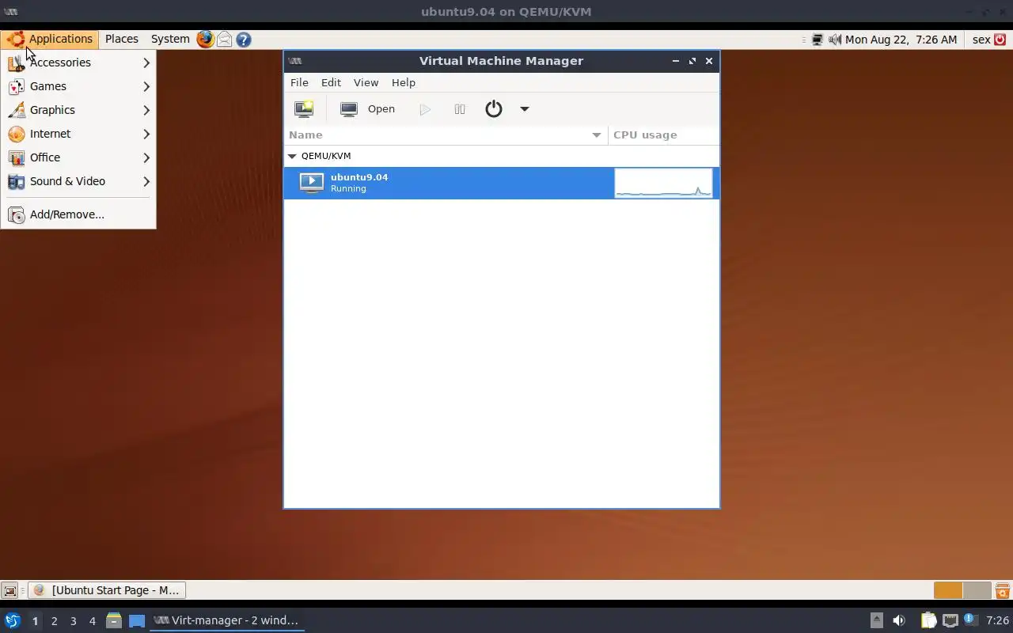The width and height of the screenshot is (1013, 633).
Task: Open the Places menu
Action: pyautogui.click(x=121, y=39)
